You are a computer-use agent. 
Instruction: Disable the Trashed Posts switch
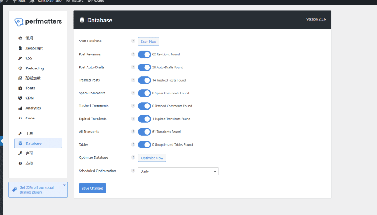pos(144,80)
